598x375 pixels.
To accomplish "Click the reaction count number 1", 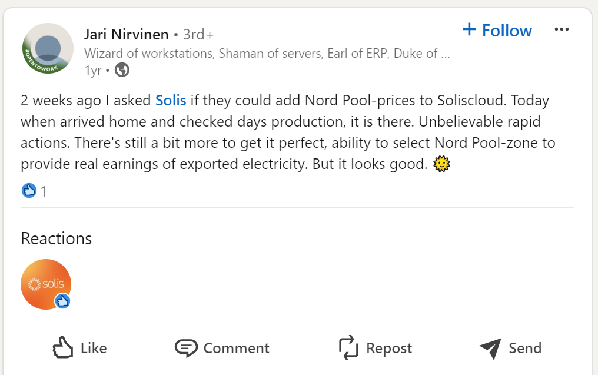I will click(44, 191).
